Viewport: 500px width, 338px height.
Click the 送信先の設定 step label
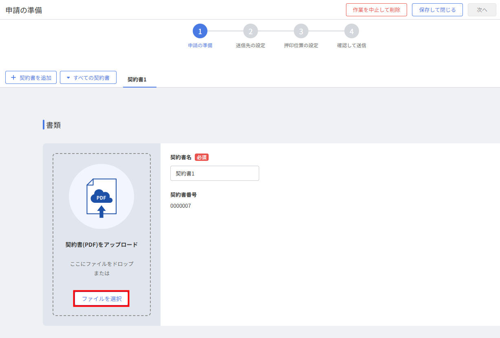251,46
